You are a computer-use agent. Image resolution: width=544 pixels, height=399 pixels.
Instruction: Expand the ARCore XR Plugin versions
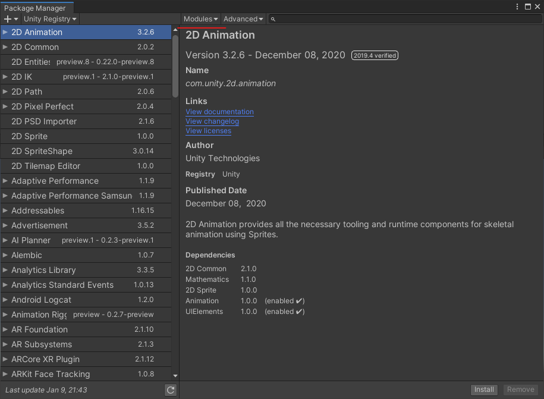click(x=5, y=359)
